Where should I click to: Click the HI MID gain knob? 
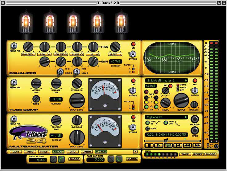pos(77,62)
